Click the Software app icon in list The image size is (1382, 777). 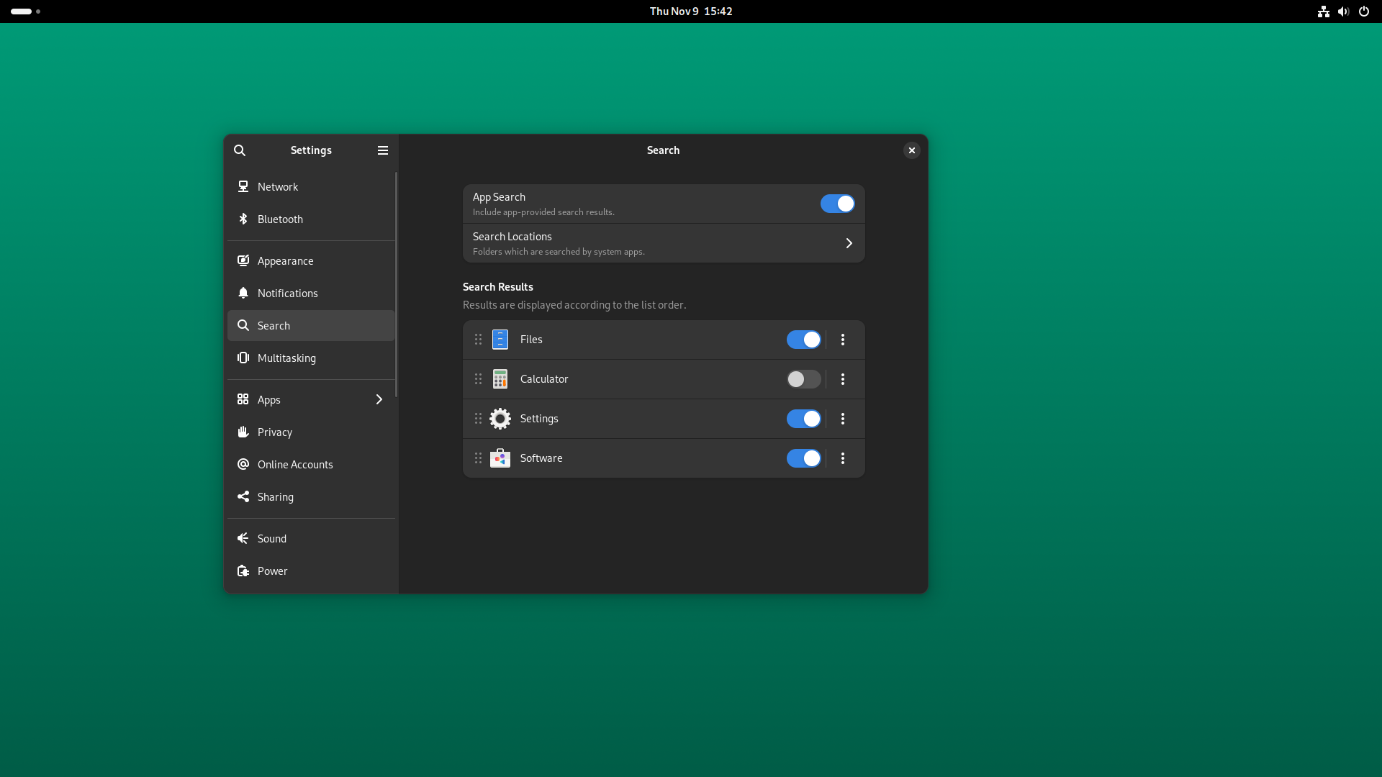tap(500, 458)
